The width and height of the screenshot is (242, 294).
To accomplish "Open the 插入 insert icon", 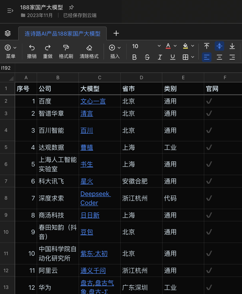I will coord(112,48).
